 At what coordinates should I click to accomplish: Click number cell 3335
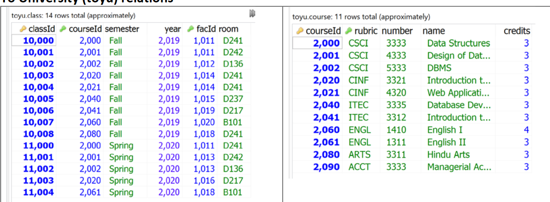pos(396,105)
